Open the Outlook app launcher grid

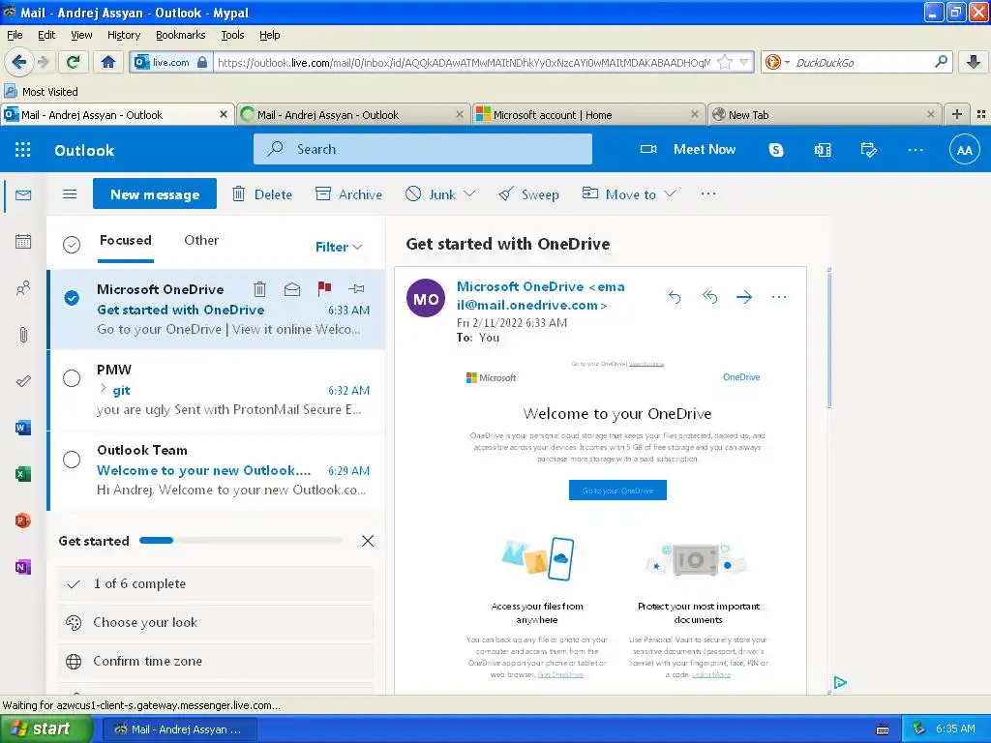click(23, 150)
